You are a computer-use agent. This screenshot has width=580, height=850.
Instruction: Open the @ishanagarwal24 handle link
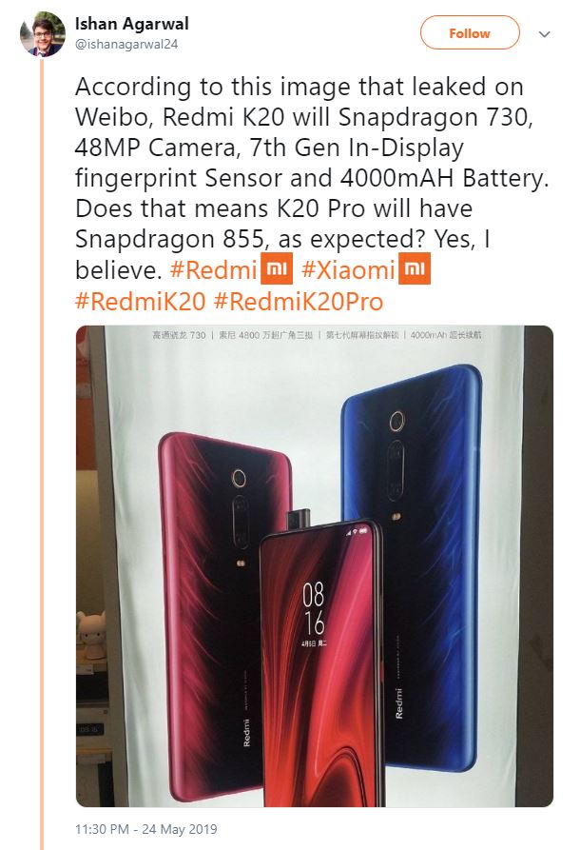(126, 44)
